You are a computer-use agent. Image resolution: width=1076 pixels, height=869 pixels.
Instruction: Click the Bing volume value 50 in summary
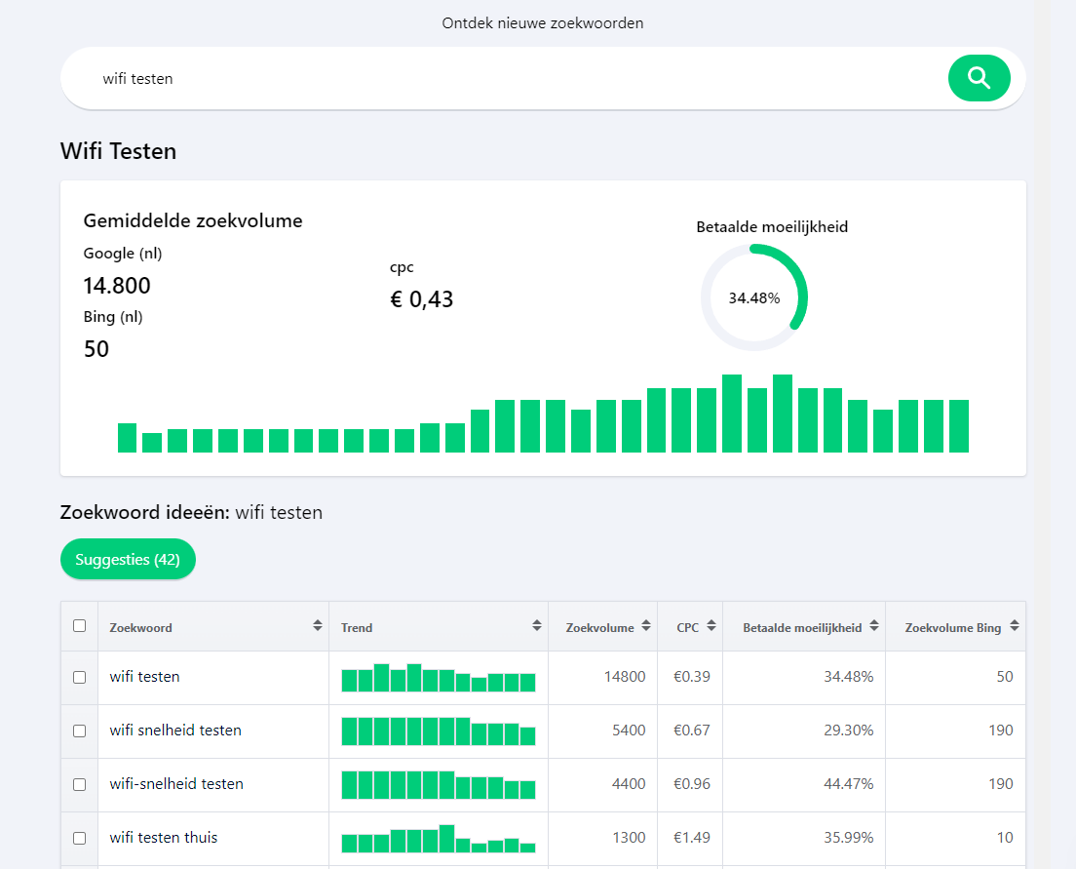(x=96, y=349)
